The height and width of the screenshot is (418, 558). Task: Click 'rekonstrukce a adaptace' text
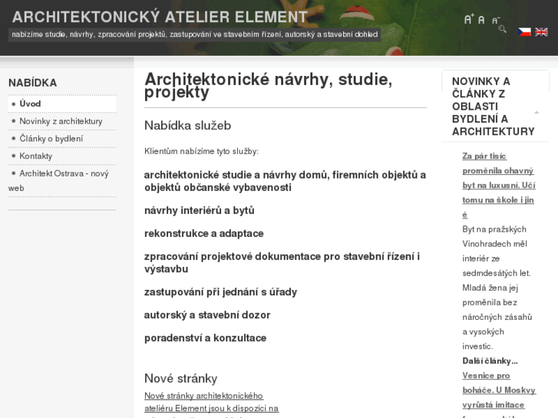[x=204, y=234]
